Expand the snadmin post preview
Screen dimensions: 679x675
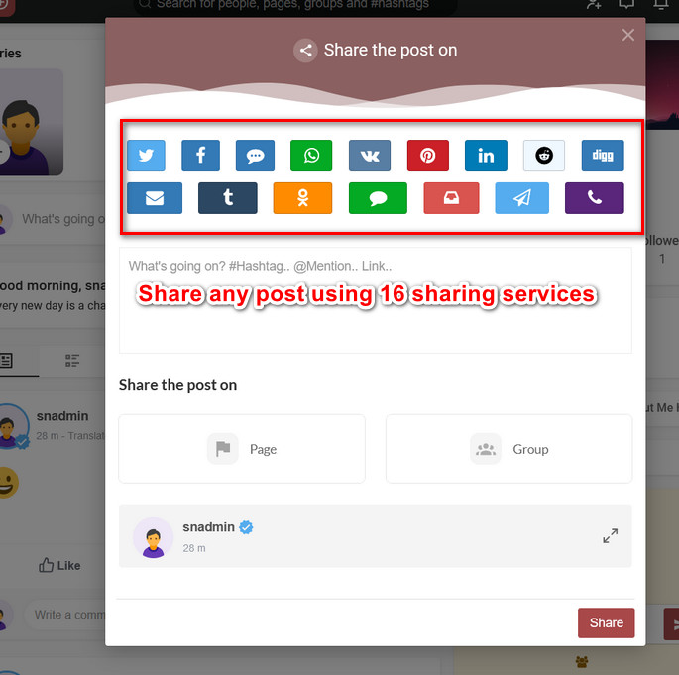(x=611, y=536)
